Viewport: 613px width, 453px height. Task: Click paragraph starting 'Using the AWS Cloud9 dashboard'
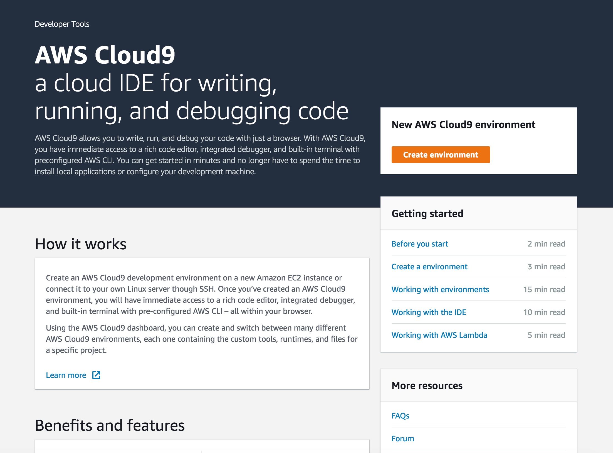point(202,339)
